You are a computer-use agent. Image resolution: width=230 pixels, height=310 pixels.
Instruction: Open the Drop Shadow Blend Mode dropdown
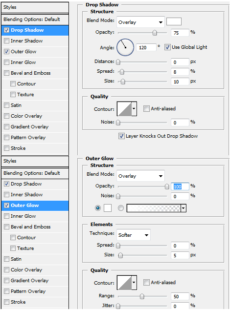click(140, 22)
